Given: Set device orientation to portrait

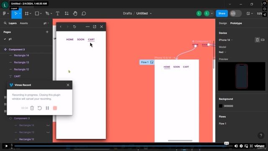Looking at the screenshot, I should (257, 40).
